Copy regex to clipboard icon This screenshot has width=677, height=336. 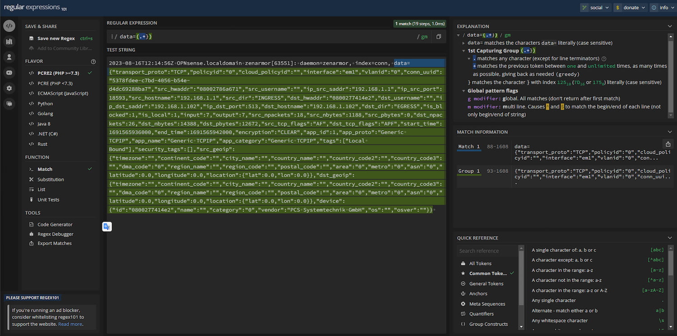[438, 36]
